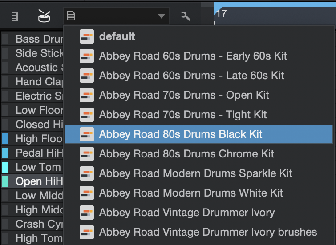Select Abbey Road Vintage Drummer Ivory entry
Image resolution: width=336 pixels, height=245 pixels.
point(199,213)
